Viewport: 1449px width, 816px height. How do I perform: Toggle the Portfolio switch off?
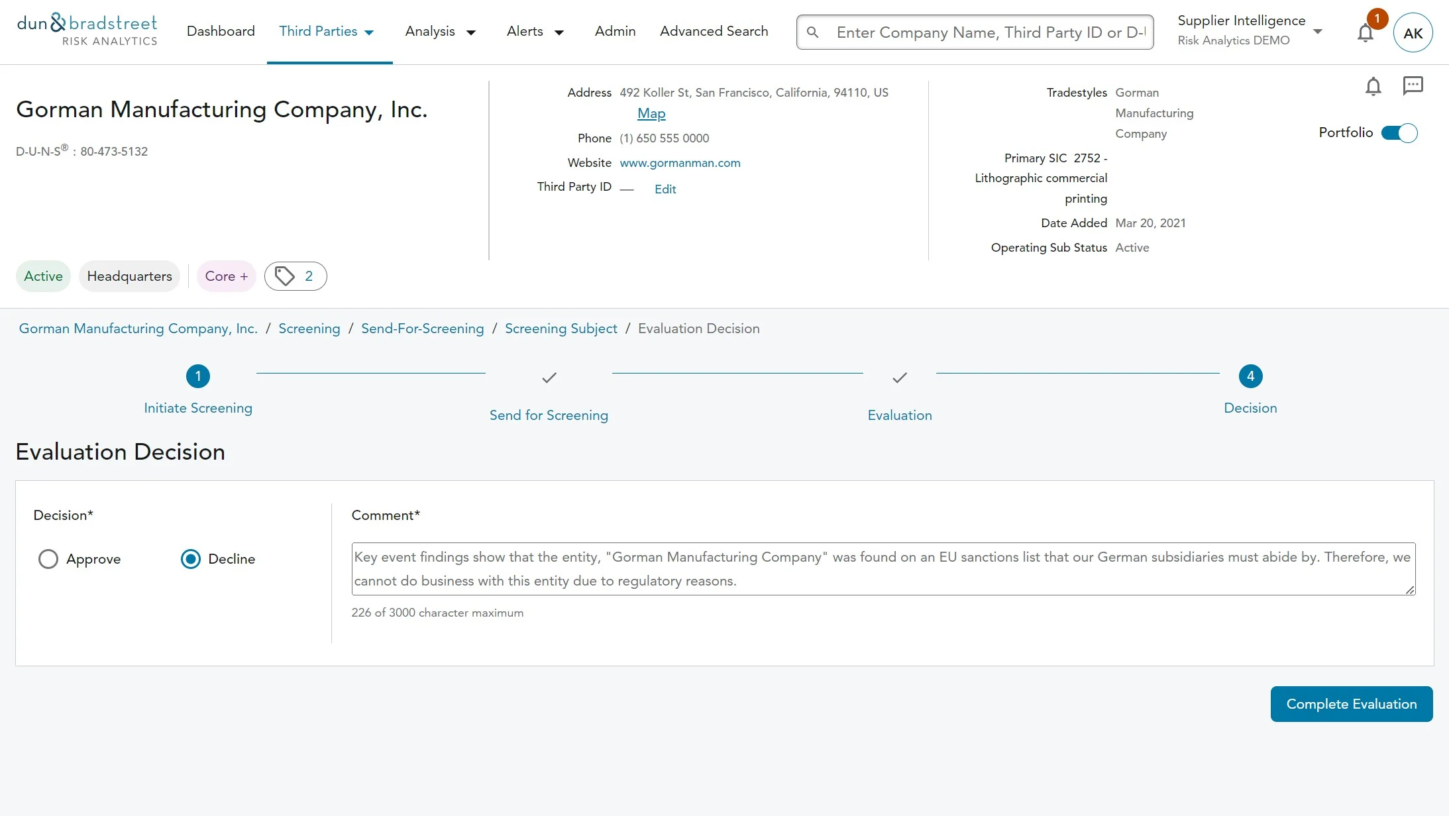[1399, 133]
